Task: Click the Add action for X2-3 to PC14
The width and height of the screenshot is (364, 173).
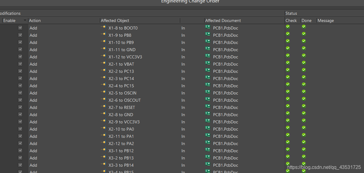Action: [33, 79]
